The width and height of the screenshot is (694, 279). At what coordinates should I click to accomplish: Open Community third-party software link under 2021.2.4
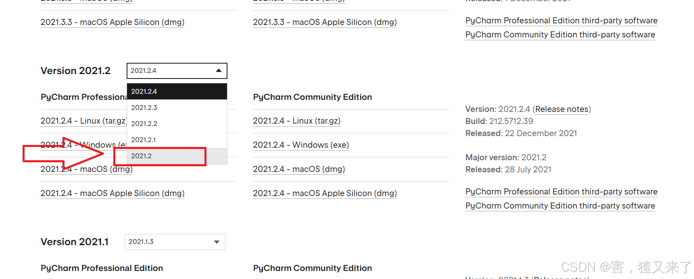560,206
